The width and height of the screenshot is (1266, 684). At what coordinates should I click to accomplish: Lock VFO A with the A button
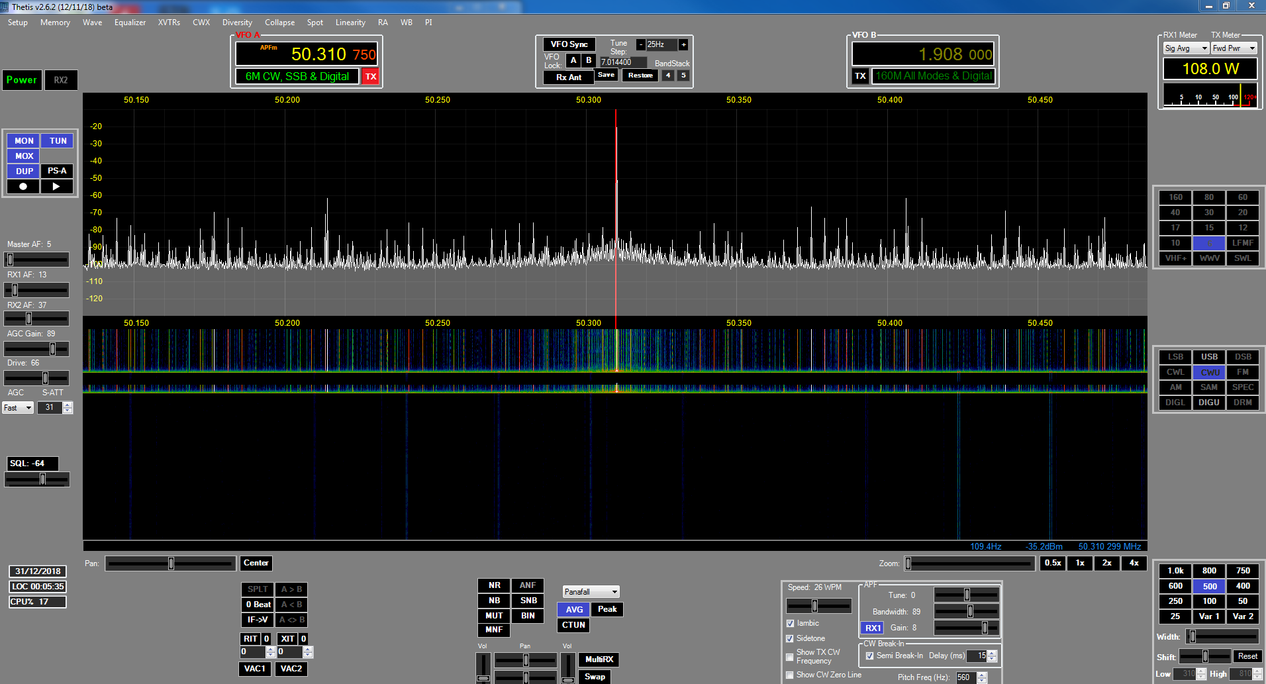(573, 60)
